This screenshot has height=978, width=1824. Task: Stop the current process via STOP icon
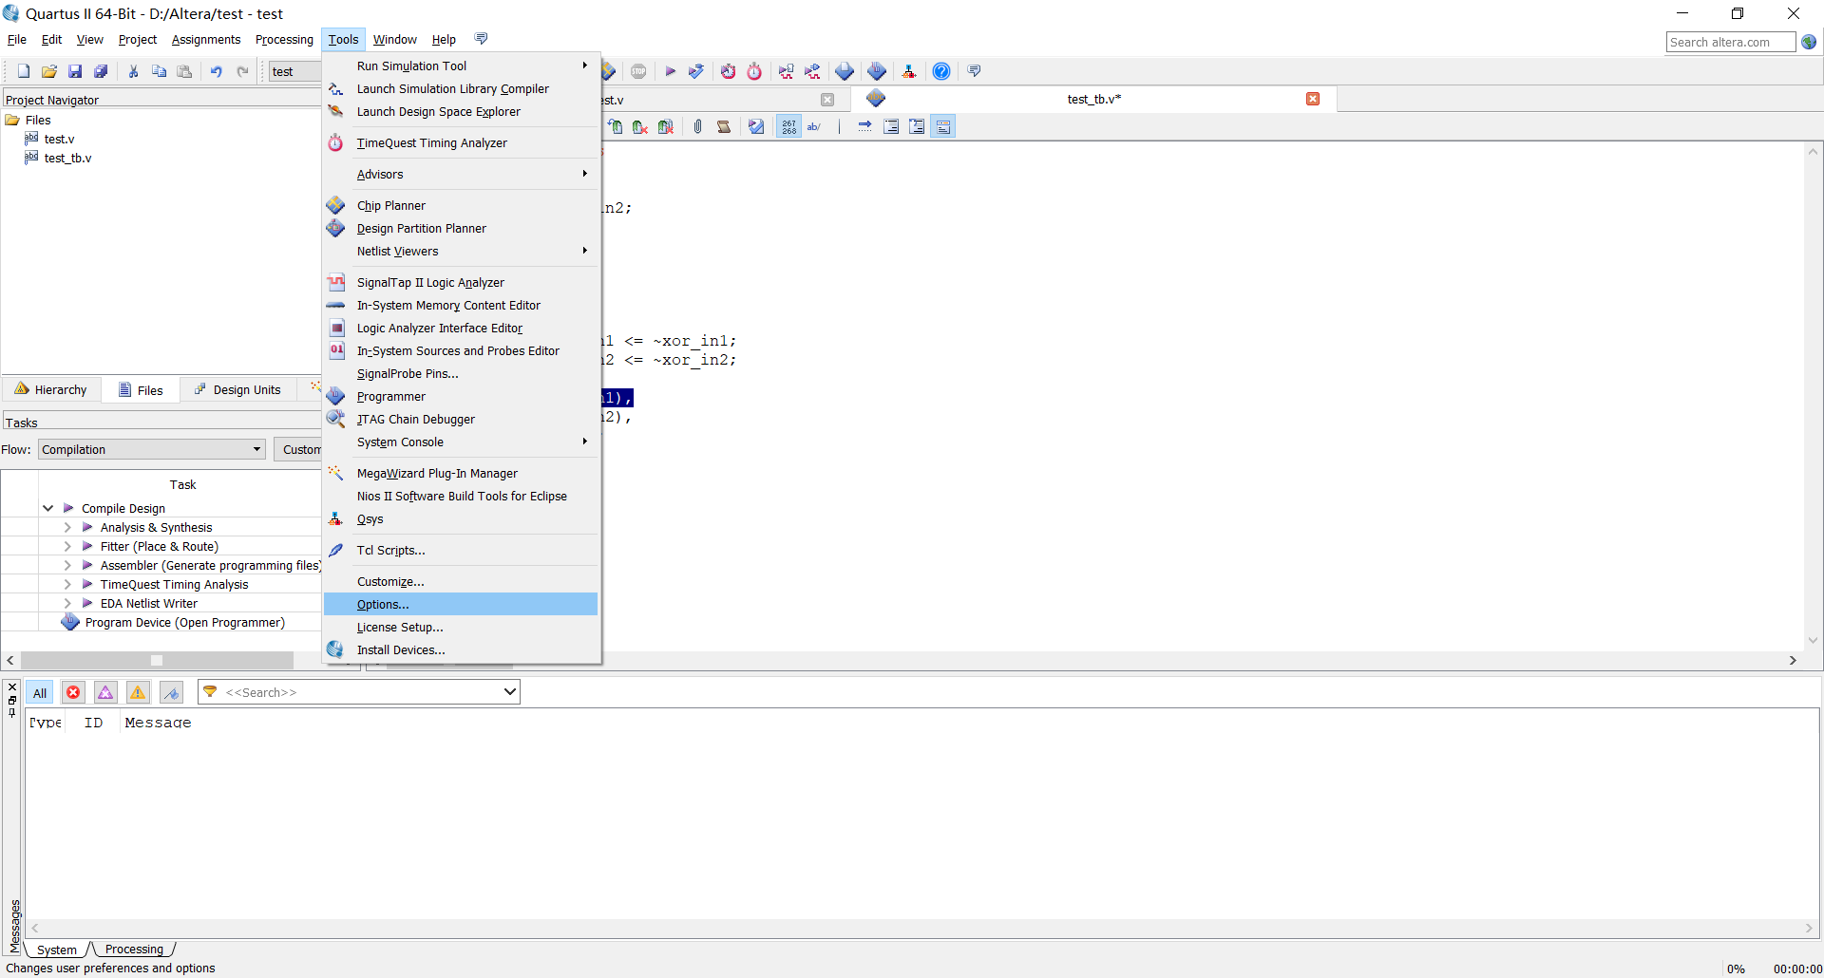[638, 70]
